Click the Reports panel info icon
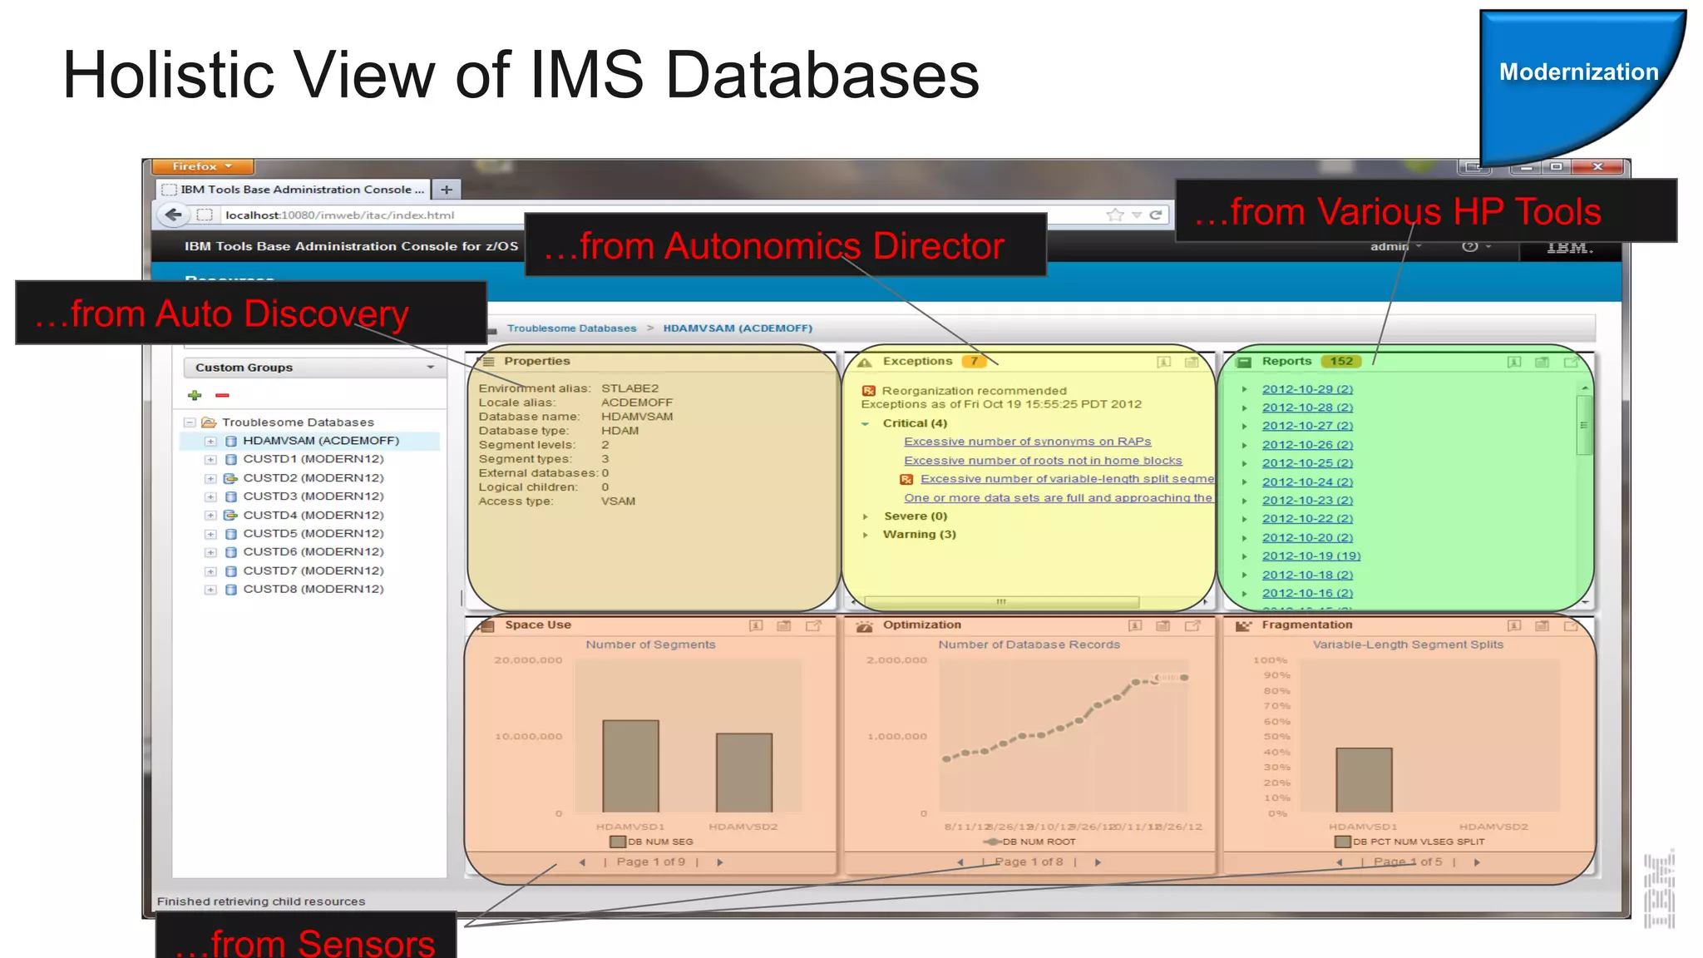The width and height of the screenshot is (1703, 958). click(1514, 362)
